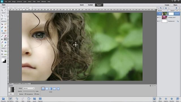Image resolution: width=181 pixels, height=102 pixels.
Task: Select the Pencil tool
Action: (5, 46)
